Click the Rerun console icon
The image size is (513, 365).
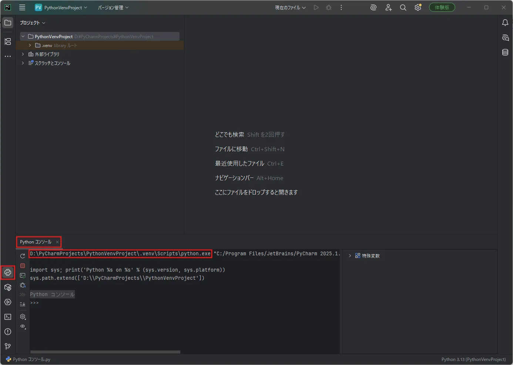click(x=23, y=256)
